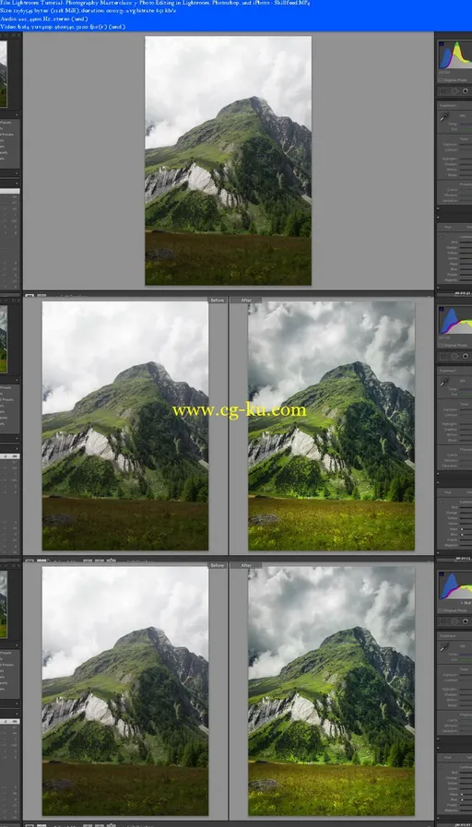
Task: Click the Before label in middle frame
Action: coord(218,301)
